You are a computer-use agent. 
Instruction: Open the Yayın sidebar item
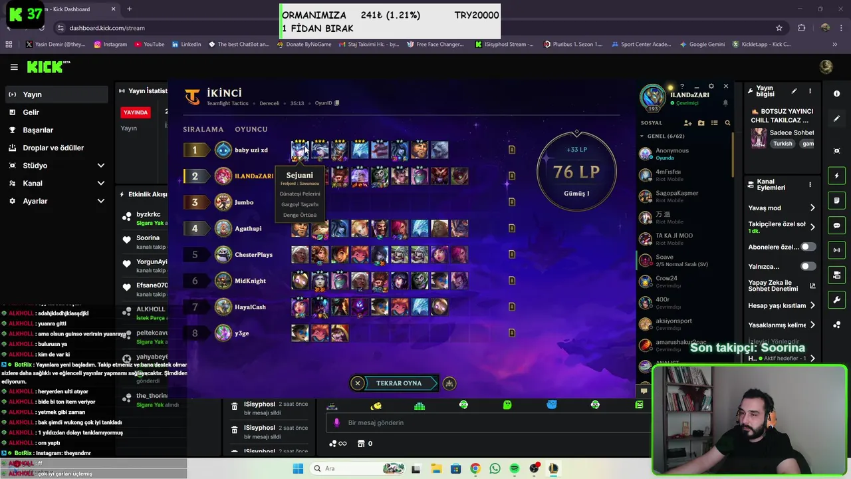tap(55, 94)
